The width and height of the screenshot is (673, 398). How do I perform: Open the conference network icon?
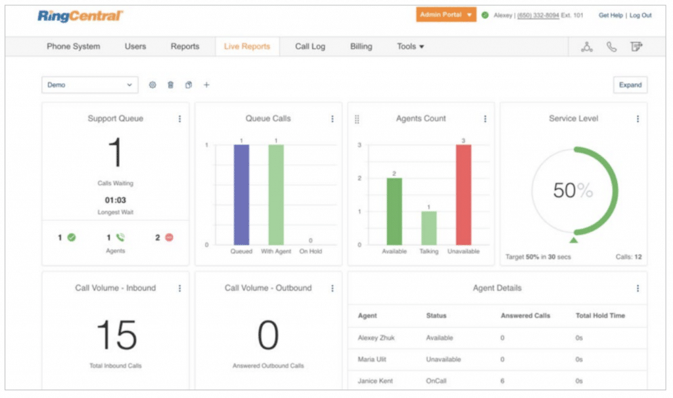tap(587, 47)
